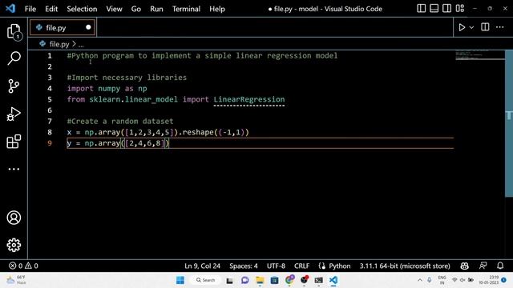
Task: Open the Help menu
Action: (x=217, y=9)
